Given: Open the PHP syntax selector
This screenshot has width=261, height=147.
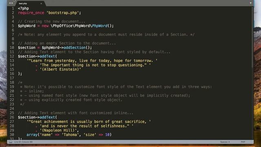Looking at the screenshot, I should click(243, 142).
